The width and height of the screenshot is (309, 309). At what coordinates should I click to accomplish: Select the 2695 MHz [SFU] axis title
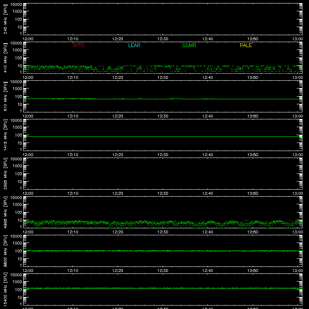(5, 174)
